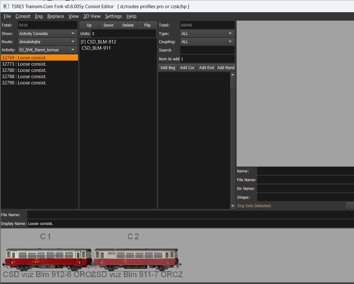This screenshot has width=354, height=284.
Task: Select CSD_BLM-911 in the units list
Action: tap(96, 48)
